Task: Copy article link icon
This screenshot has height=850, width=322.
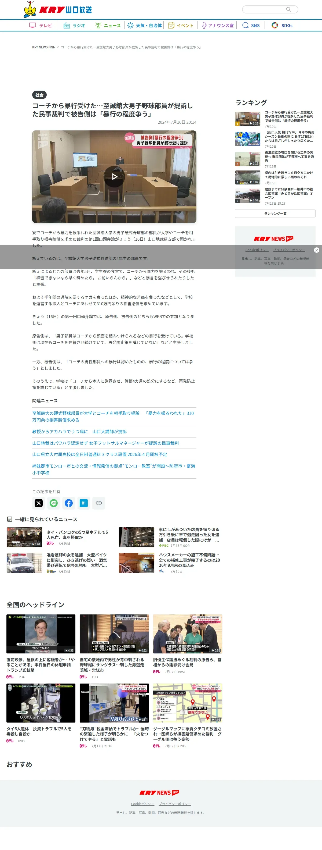Action: point(99,503)
